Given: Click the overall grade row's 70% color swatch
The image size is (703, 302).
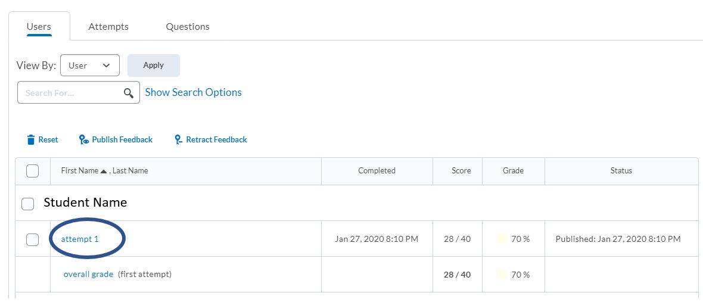Looking at the screenshot, I should click(x=502, y=275).
